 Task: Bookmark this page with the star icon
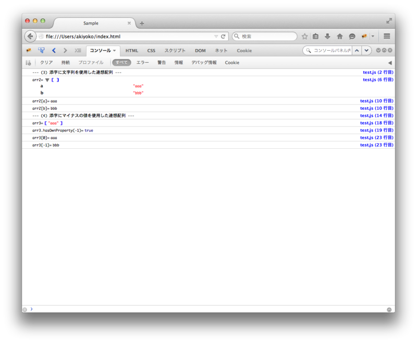click(305, 37)
